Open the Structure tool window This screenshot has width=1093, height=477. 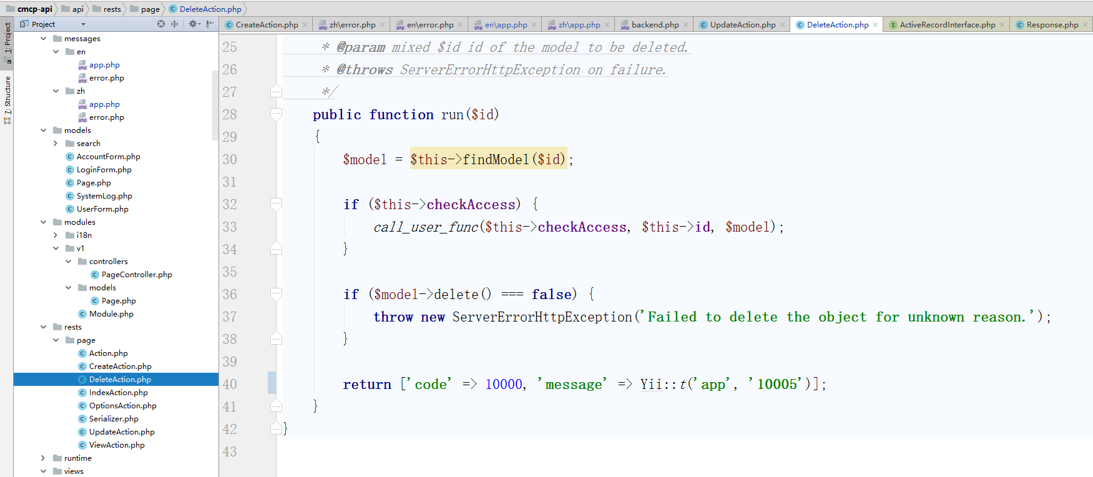pos(7,97)
